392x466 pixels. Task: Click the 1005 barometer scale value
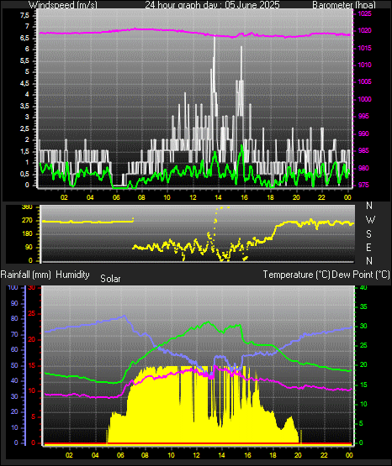(364, 81)
